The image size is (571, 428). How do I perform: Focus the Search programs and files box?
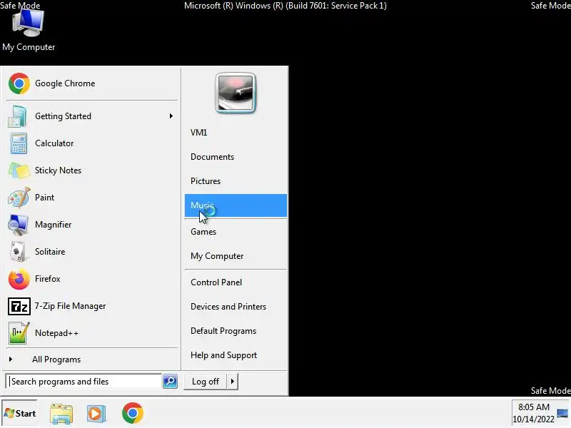(x=84, y=382)
